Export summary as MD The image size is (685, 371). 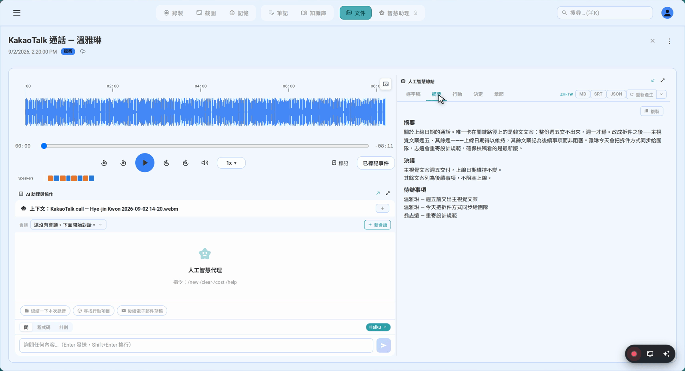click(x=583, y=94)
